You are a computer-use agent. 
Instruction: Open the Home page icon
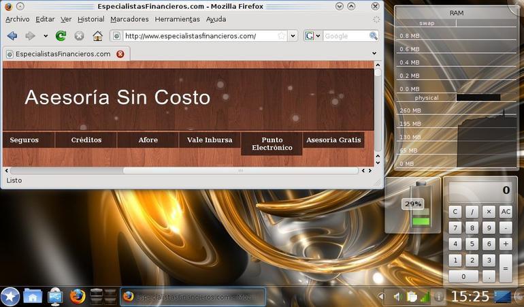[x=97, y=36]
